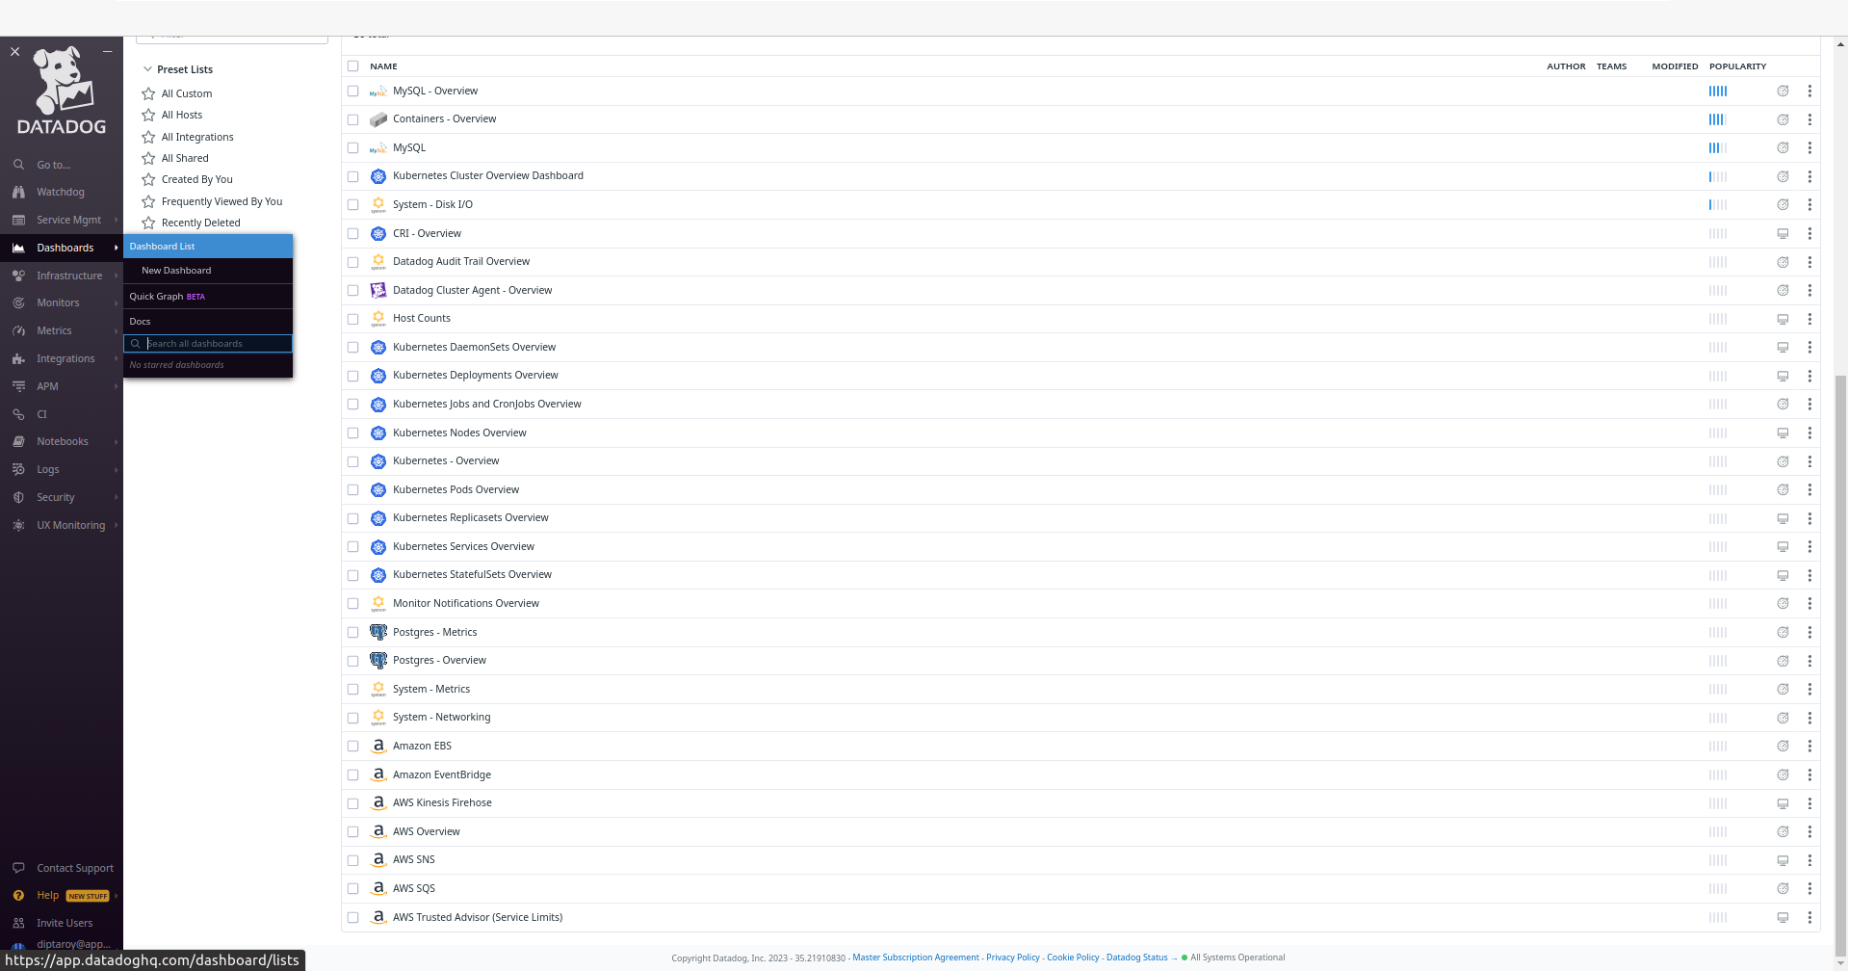Open Quick Graph from the Dashboards menu

point(160,296)
